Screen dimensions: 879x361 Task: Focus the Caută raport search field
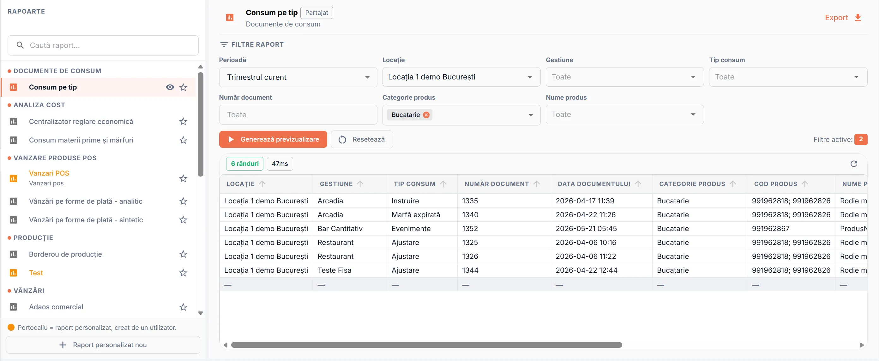tap(103, 45)
